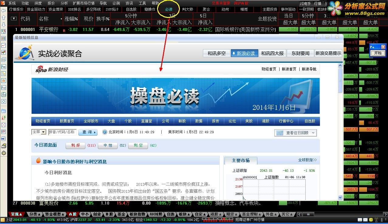This screenshot has width=388, height=224.
Task: Open the 查看往日回顾 dropdown
Action: (296, 133)
